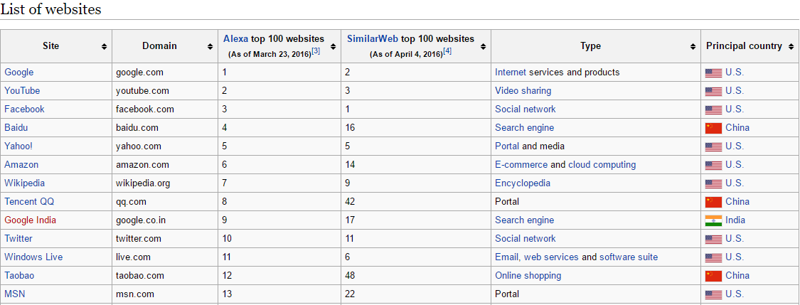Sort table by Type column arrows
Viewport: 800px width, 305px height.
pyautogui.click(x=693, y=46)
